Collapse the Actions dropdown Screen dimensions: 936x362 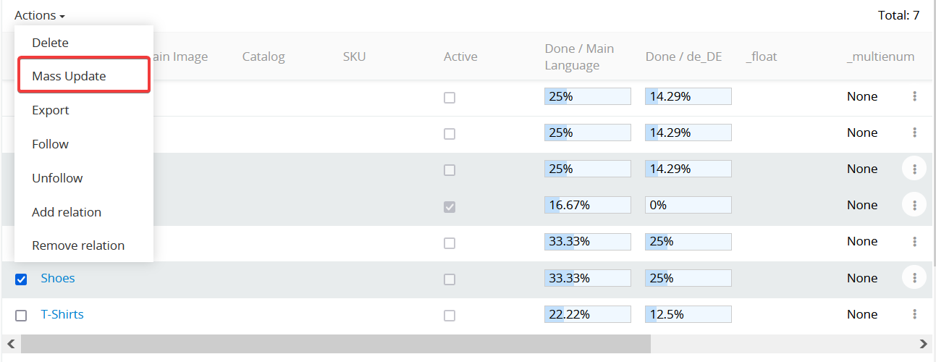(x=40, y=15)
